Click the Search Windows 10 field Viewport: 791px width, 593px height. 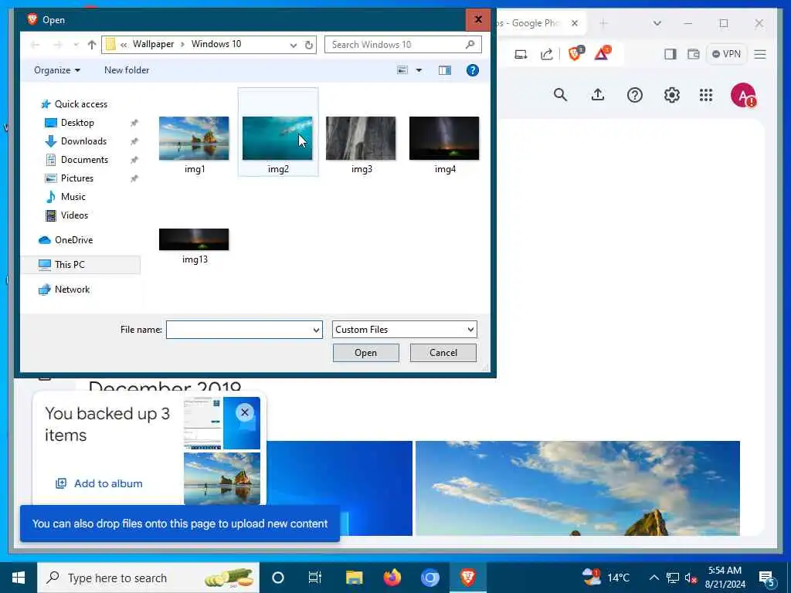coord(402,45)
